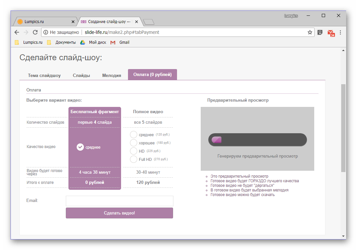
Task: Click the site info icon in address bar
Action: coord(46,32)
